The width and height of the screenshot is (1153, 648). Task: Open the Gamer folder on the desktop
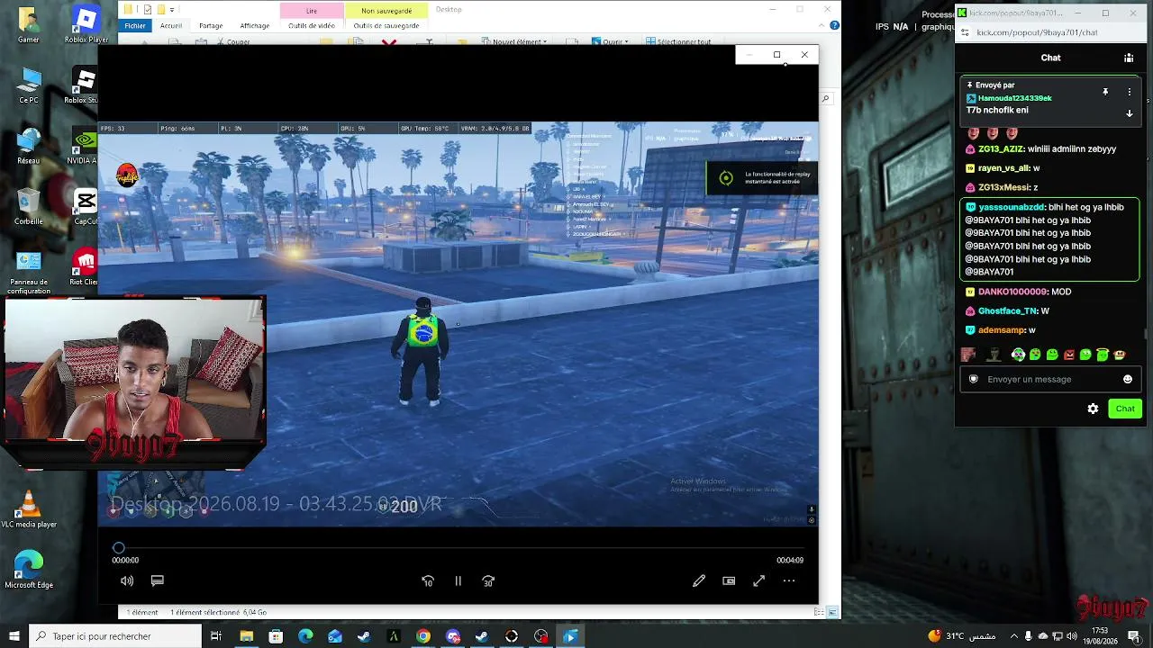click(x=29, y=25)
